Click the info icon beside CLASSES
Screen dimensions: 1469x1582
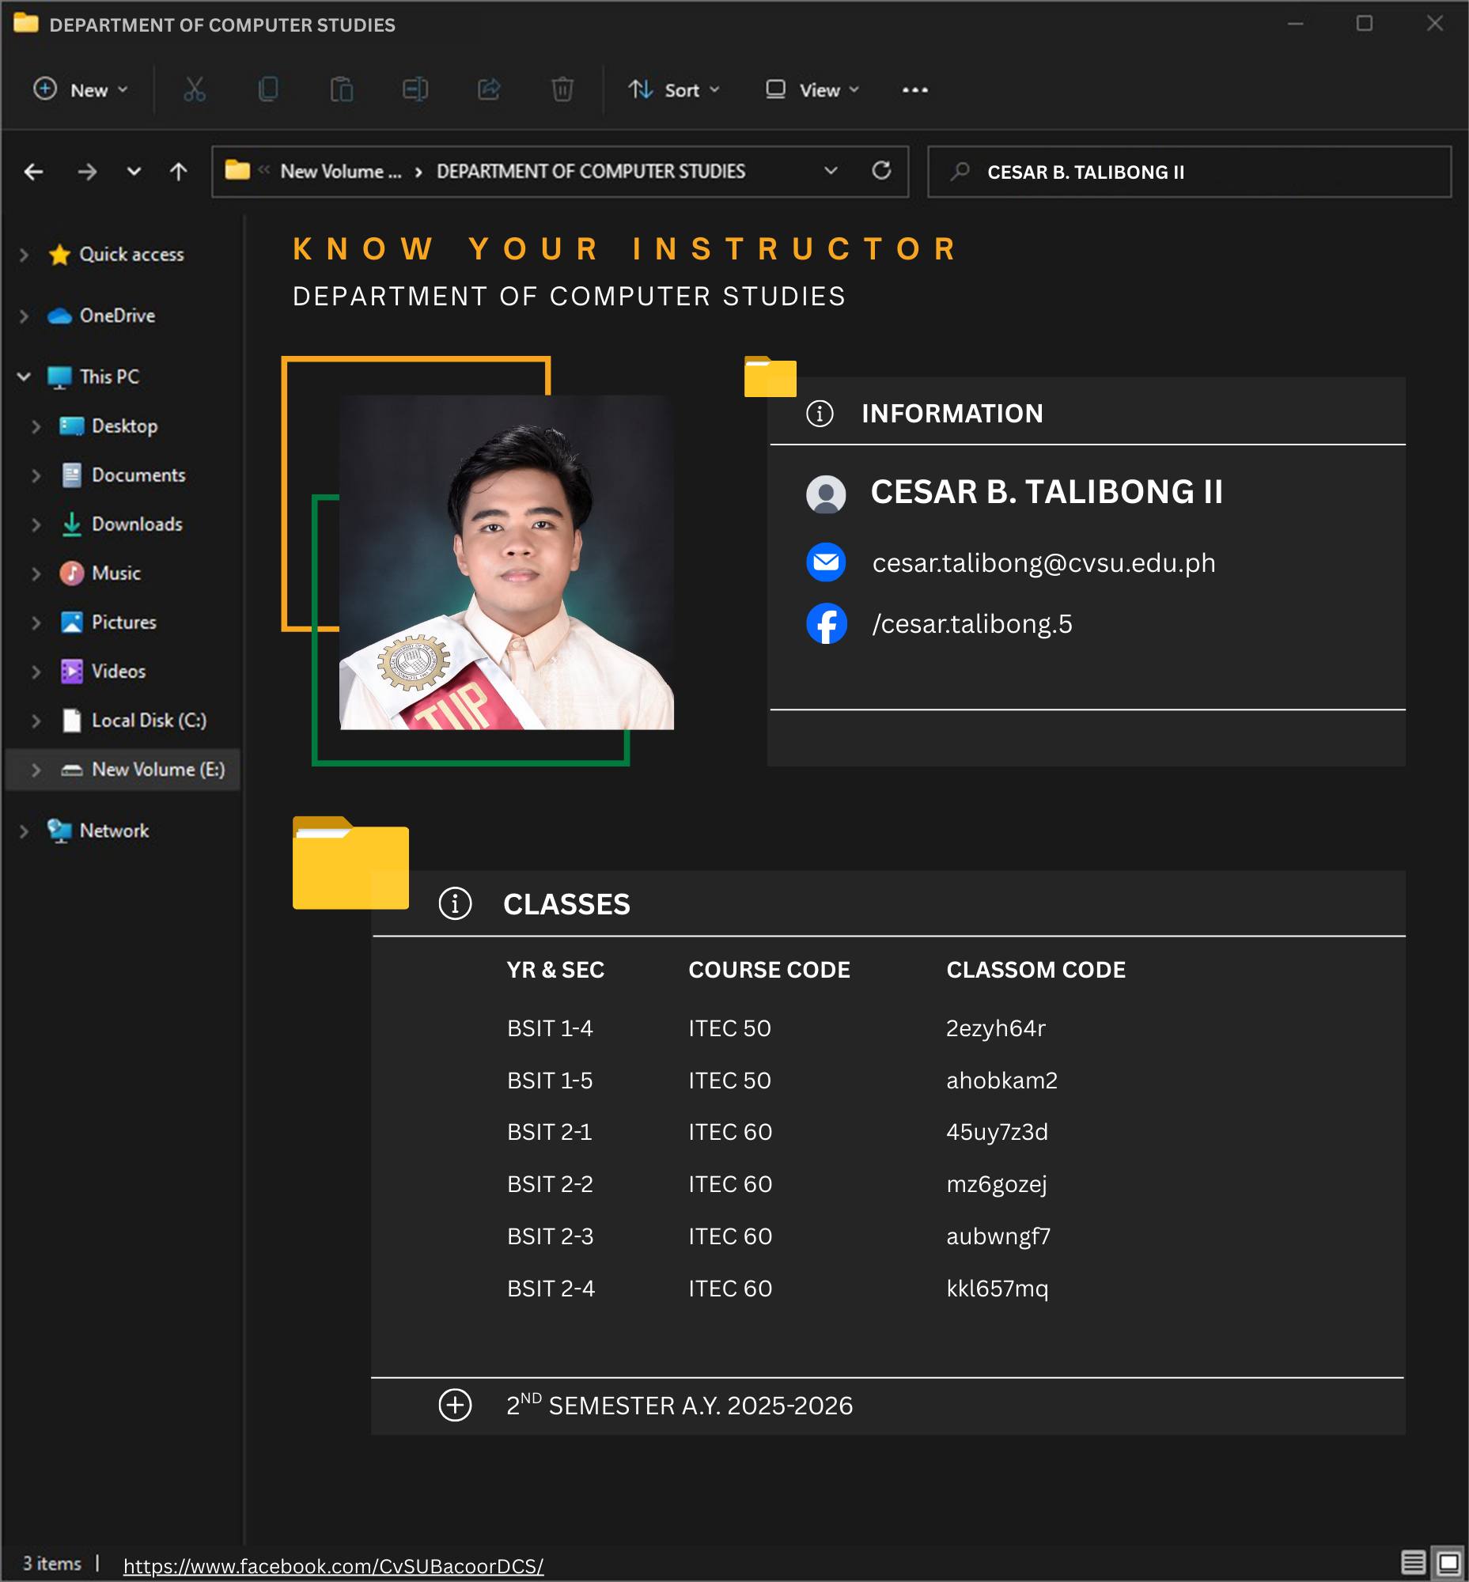(455, 904)
